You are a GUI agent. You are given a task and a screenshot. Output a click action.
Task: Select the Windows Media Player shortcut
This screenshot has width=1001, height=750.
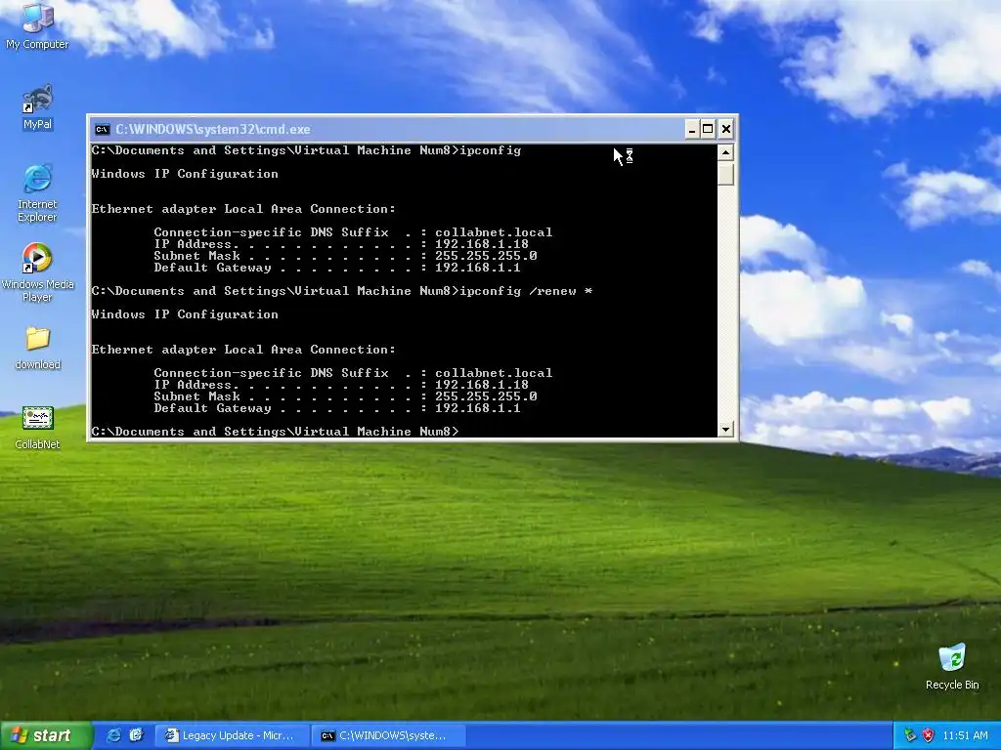(37, 272)
